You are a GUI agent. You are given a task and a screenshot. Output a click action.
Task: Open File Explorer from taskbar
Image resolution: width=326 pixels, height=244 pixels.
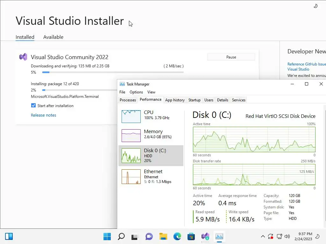coord(163,236)
